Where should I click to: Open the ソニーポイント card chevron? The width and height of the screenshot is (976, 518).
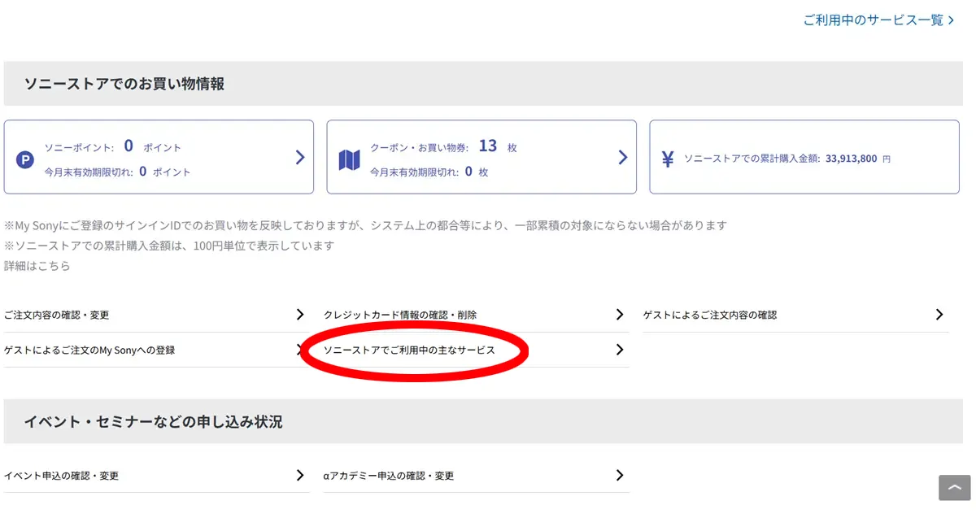299,157
